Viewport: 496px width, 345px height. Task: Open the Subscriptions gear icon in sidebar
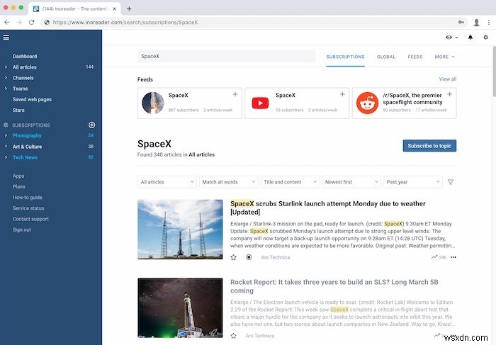click(6, 125)
